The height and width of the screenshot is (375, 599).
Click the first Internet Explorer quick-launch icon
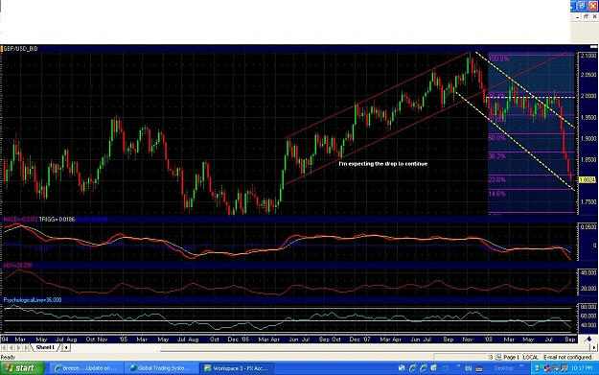412,368
